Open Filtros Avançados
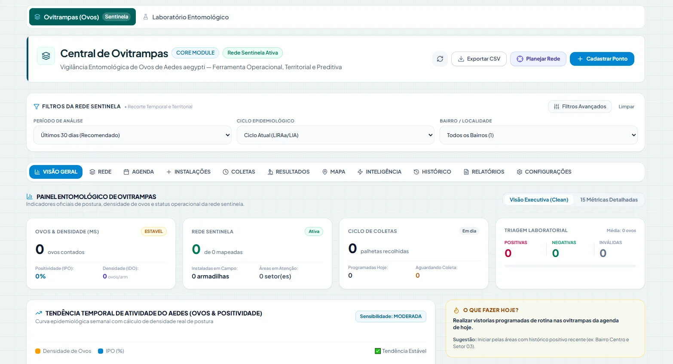The height and width of the screenshot is (364, 673). click(x=580, y=107)
